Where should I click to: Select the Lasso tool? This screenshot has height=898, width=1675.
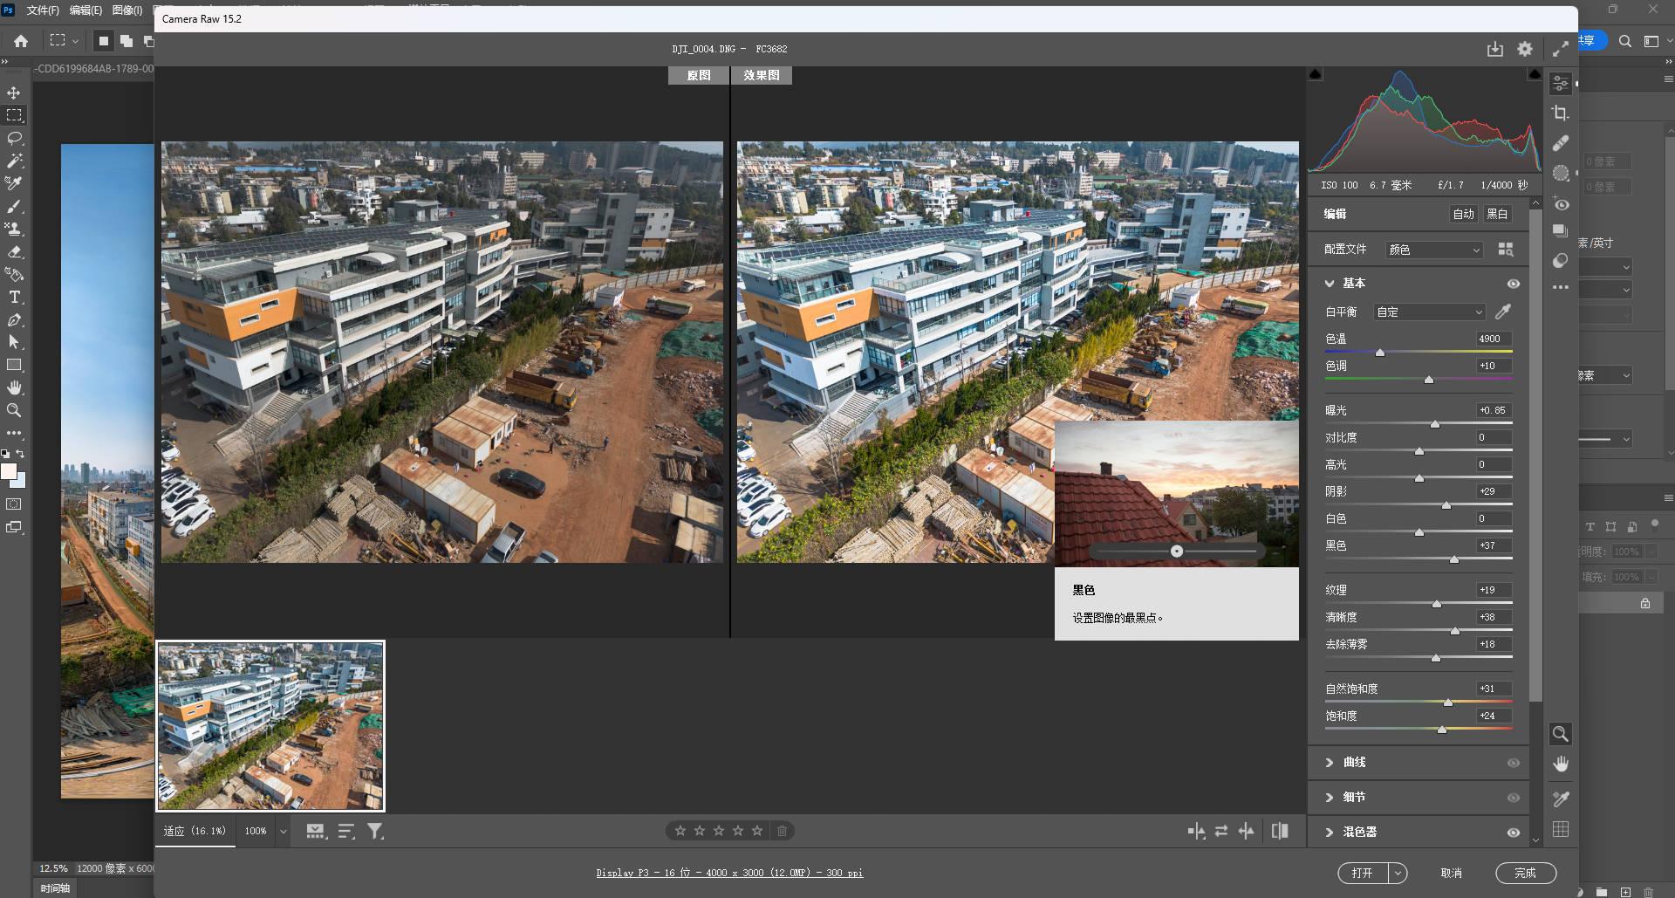pyautogui.click(x=14, y=138)
